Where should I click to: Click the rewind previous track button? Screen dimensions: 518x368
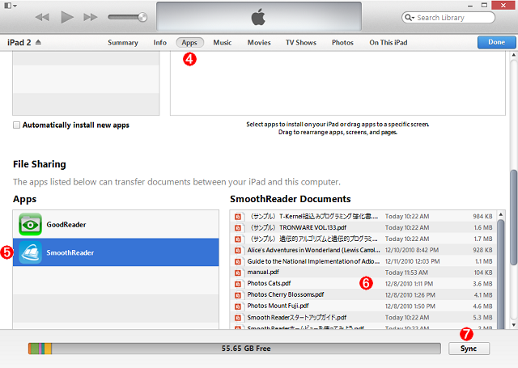[x=42, y=17]
